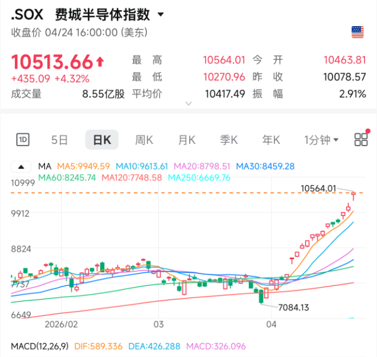Toggle the MA5 moving average indicator
The image size is (377, 357).
point(83,166)
